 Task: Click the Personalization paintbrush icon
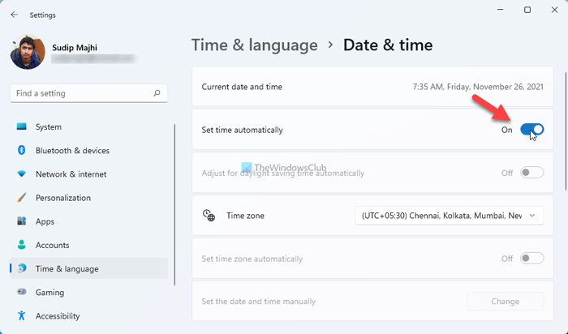tap(21, 198)
